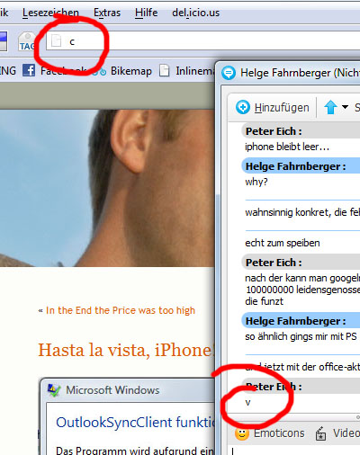360x455 pixels.
Task: Click the page icon in the address bar
Action: (56, 41)
